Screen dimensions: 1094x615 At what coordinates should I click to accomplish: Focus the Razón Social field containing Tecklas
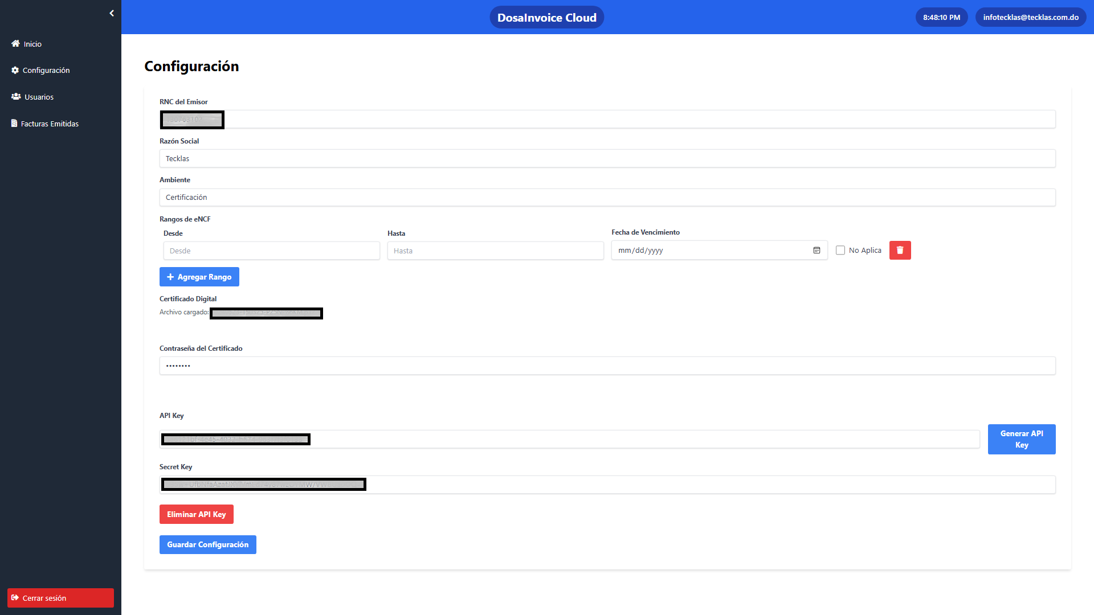point(607,158)
